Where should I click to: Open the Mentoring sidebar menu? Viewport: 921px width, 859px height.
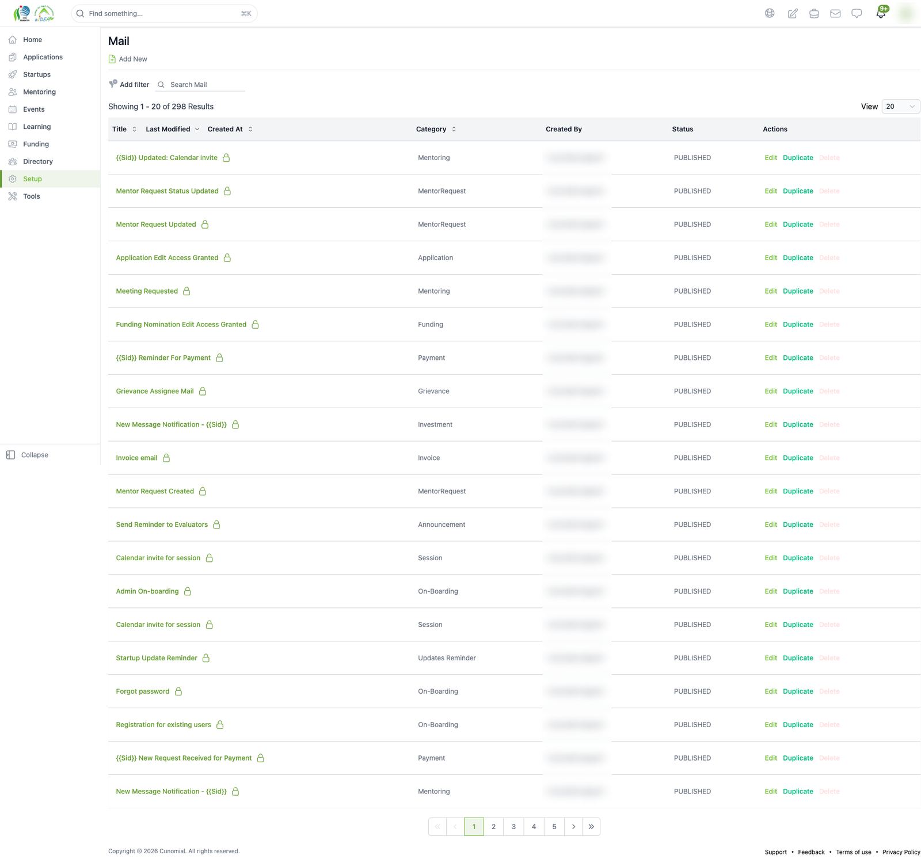[x=50, y=92]
